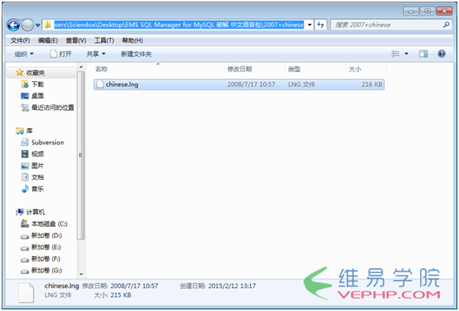Click the 桌面 desktop icon

tap(25, 96)
